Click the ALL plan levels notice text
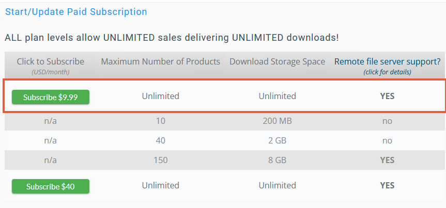 (x=172, y=38)
